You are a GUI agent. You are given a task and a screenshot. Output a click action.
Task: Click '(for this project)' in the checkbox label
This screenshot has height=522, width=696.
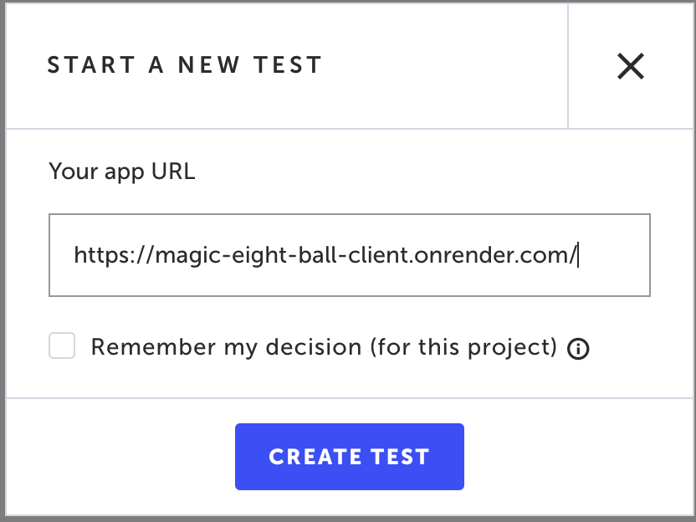464,347
